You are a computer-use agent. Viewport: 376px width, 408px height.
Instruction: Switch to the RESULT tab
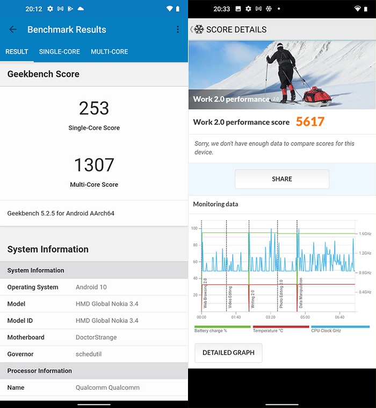17,52
